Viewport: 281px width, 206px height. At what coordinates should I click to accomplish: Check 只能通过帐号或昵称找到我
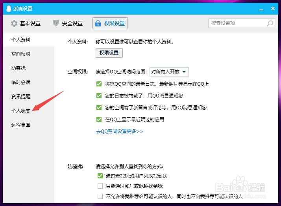[x=100, y=186]
